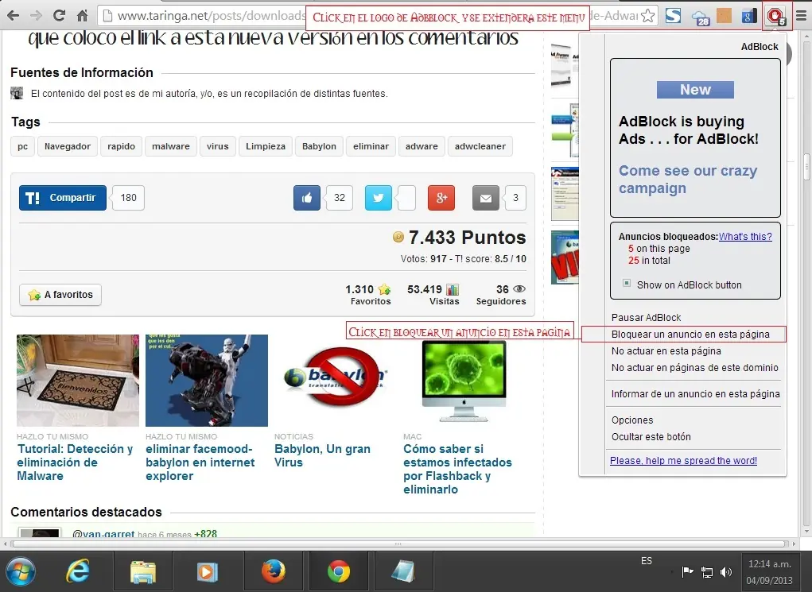Bookmark page with the star icon
The height and width of the screenshot is (592, 812).
647,16
